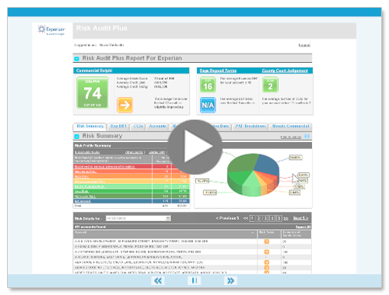The height and width of the screenshot is (295, 389).
Task: Click the blue slice of the pie chart
Action: click(x=267, y=165)
